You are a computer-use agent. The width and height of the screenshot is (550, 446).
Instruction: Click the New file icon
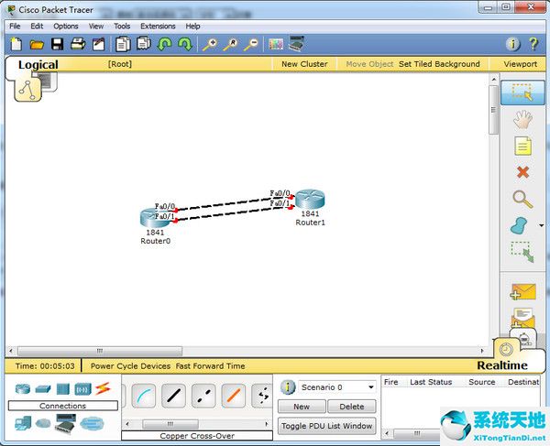point(16,44)
